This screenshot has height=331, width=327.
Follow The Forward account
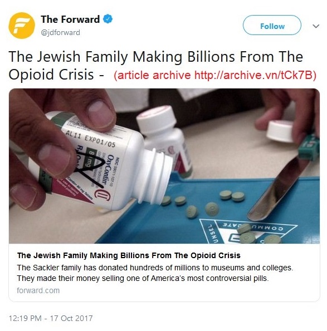[272, 25]
